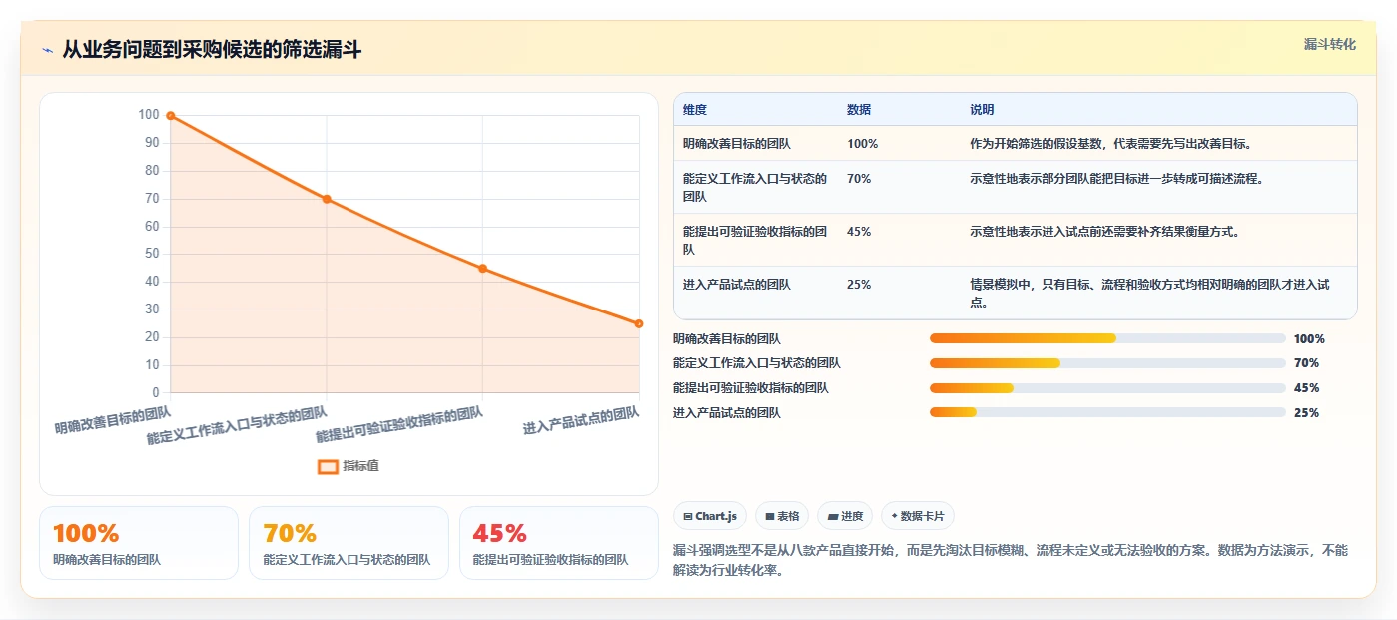This screenshot has width=1397, height=620.
Task: Select the 说明 column header
Action: click(982, 110)
